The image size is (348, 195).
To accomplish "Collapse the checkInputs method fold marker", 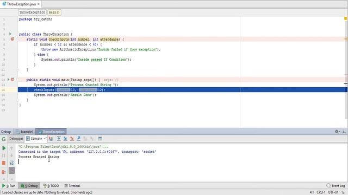I will pyautogui.click(x=18, y=39).
